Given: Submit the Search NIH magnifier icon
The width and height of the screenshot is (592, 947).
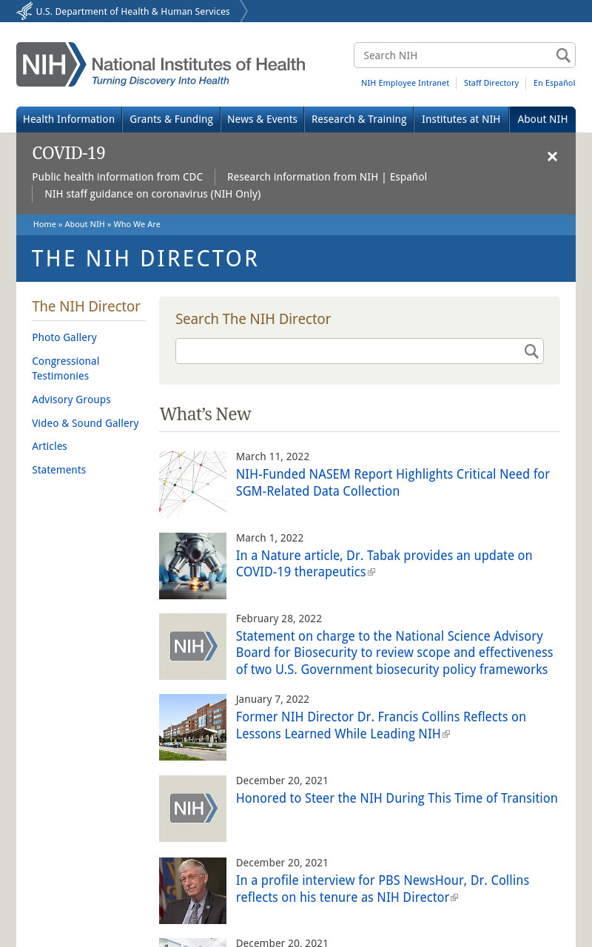Looking at the screenshot, I should pyautogui.click(x=563, y=55).
